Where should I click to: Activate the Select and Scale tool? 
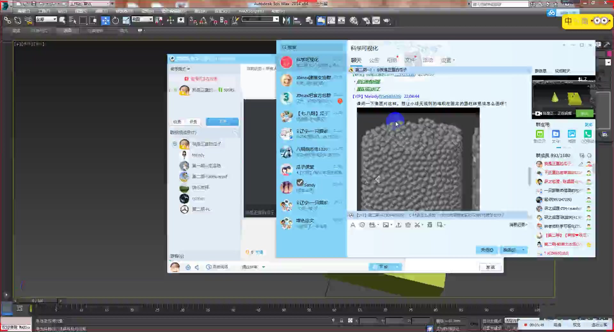click(126, 21)
